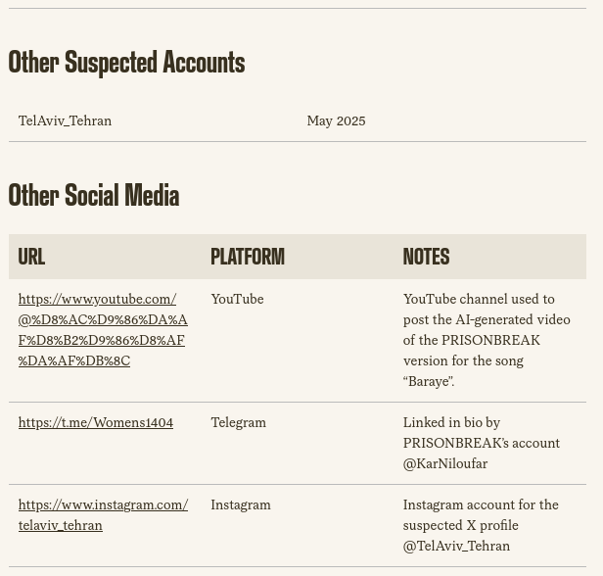Click the "Baraye" song title in notes
This screenshot has width=603, height=576.
click(429, 381)
